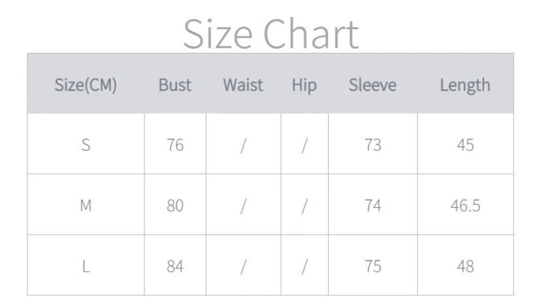Select the Sleeve column header
The image size is (541, 303).
click(x=372, y=85)
